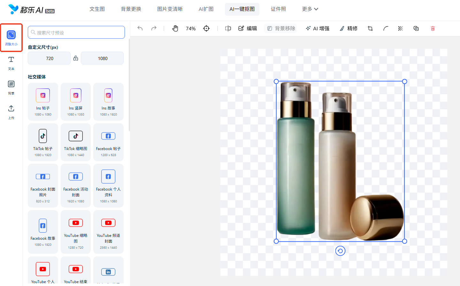This screenshot has width=460, height=286.
Task: Select the crop tool icon
Action: pyautogui.click(x=370, y=28)
